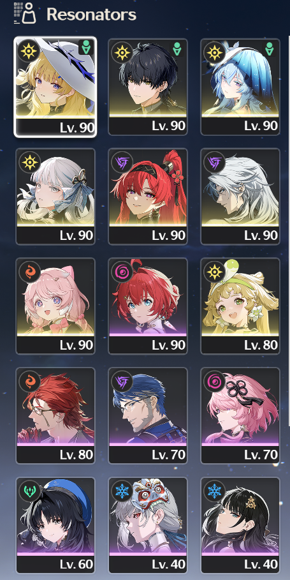
Task: Click the scrollbar beside the resonator grid
Action: click(x=289, y=229)
